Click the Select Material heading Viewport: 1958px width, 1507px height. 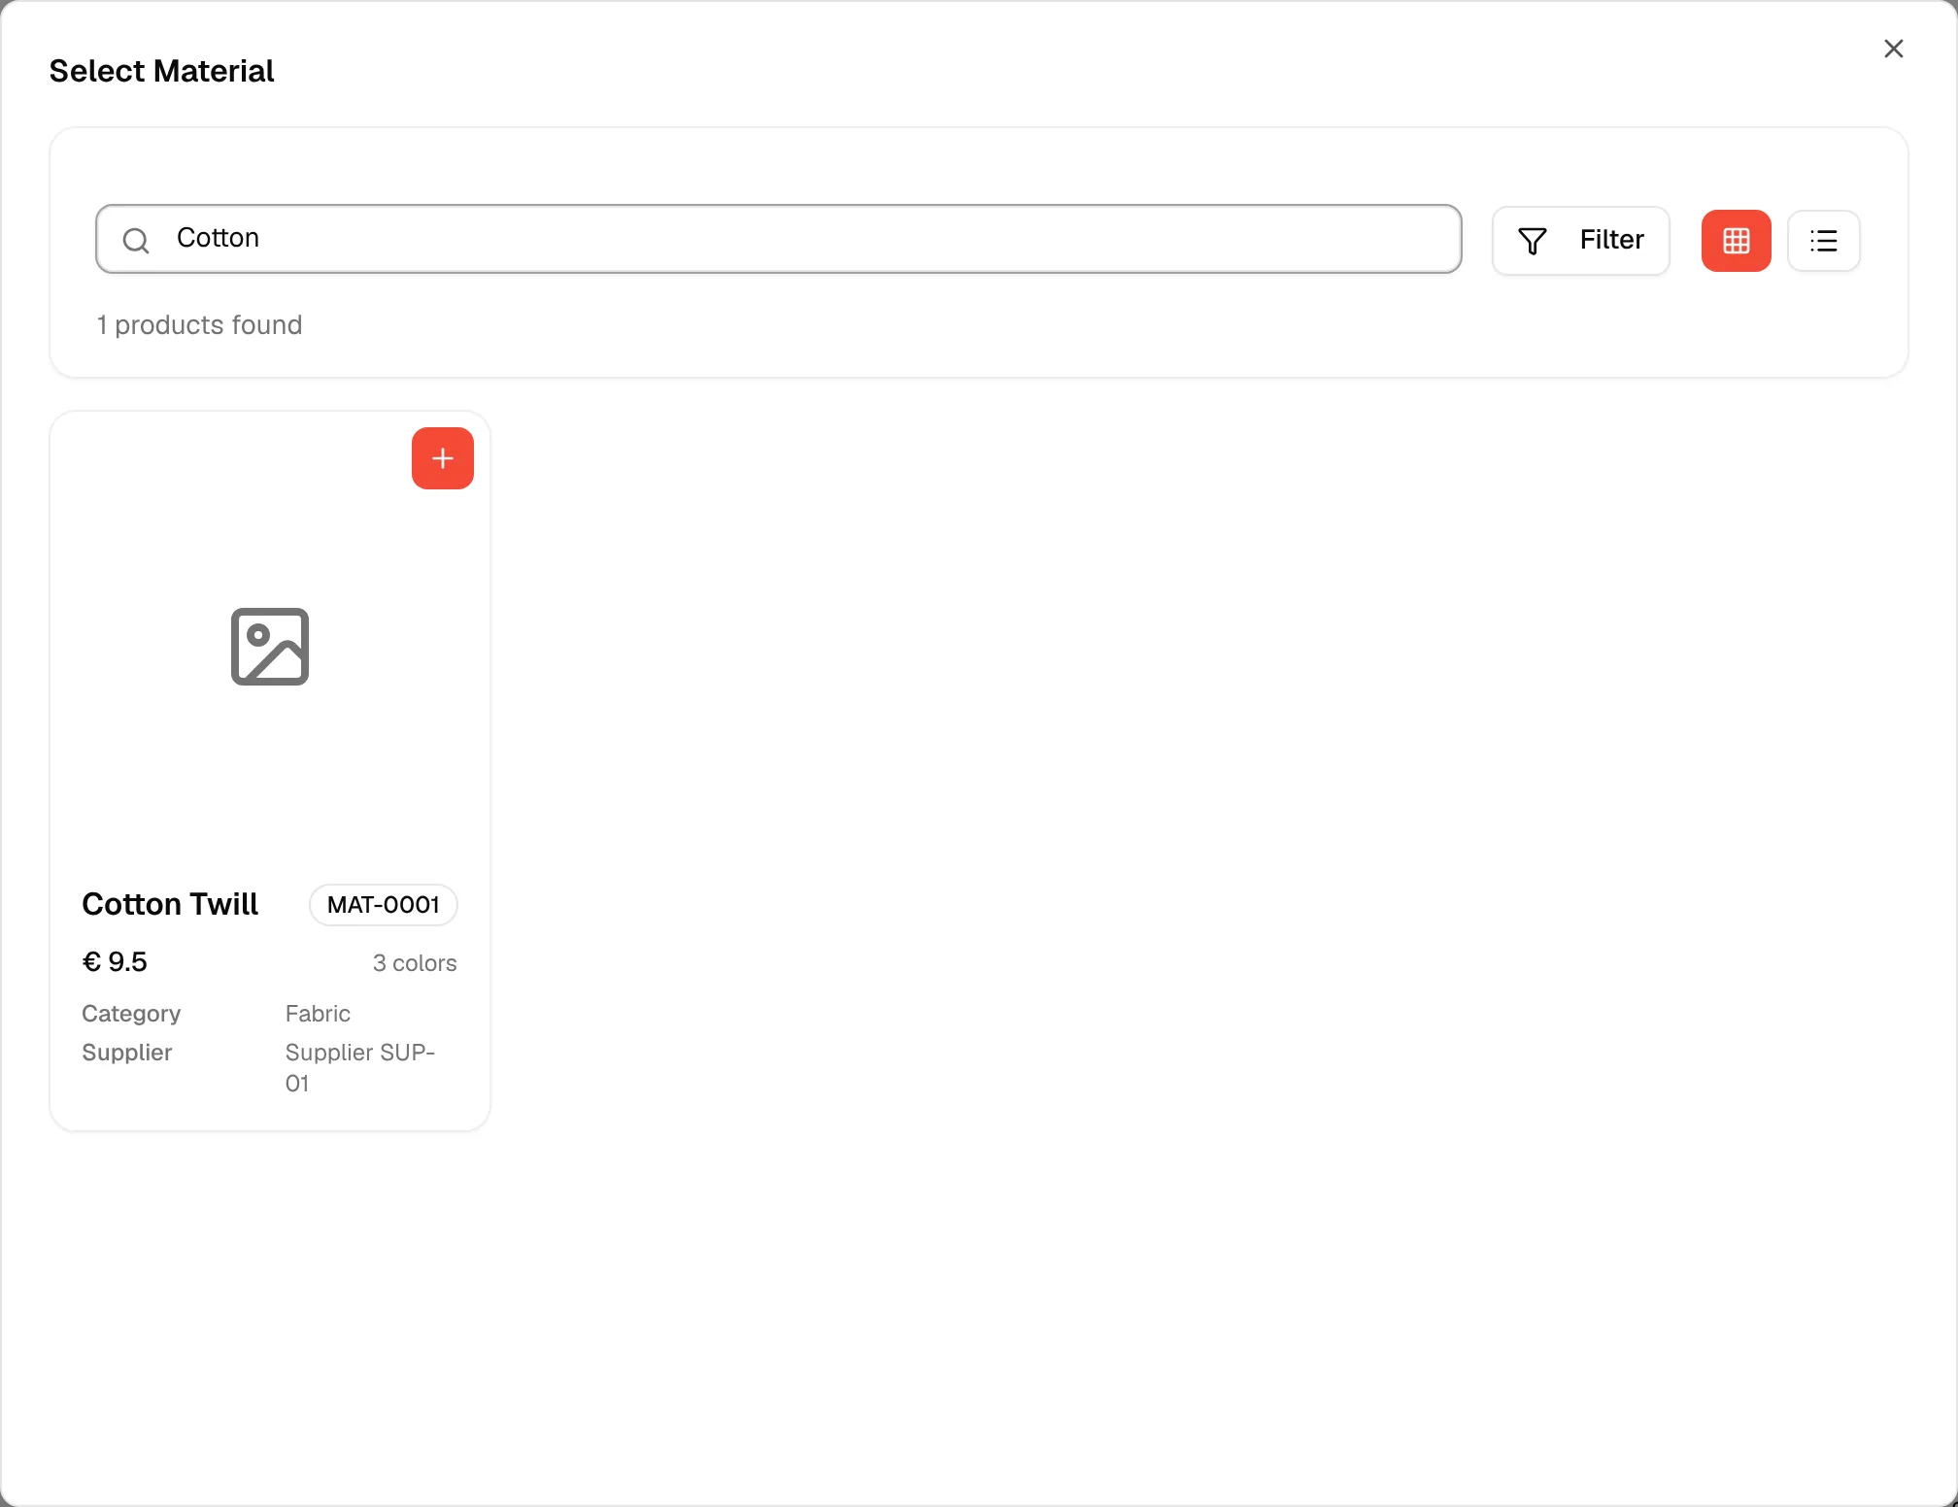[x=162, y=71]
